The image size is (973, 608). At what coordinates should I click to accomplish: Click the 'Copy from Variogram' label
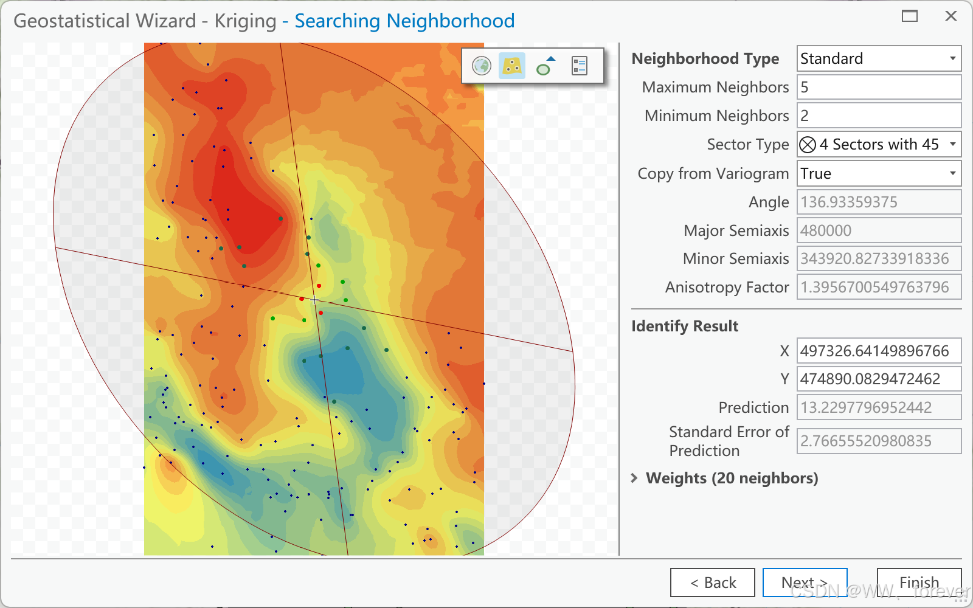(713, 173)
